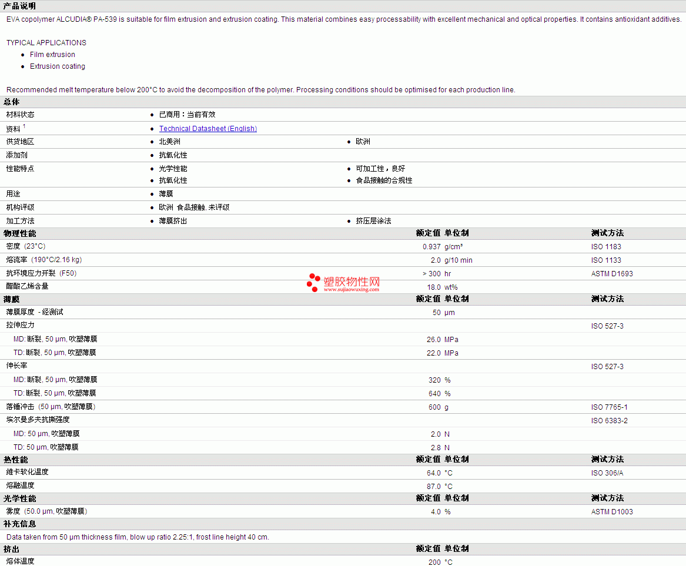Click the 薄膜 entry in 用途 row
This screenshot has height=566, width=686.
[x=166, y=194]
